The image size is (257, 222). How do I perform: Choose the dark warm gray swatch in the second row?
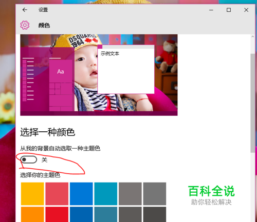click(130, 214)
